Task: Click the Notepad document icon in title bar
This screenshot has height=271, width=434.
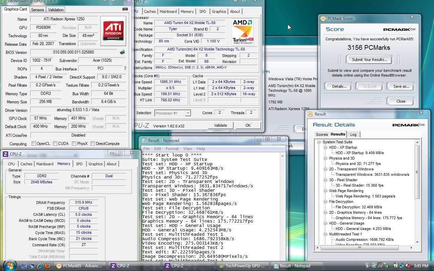Action: 144,141
